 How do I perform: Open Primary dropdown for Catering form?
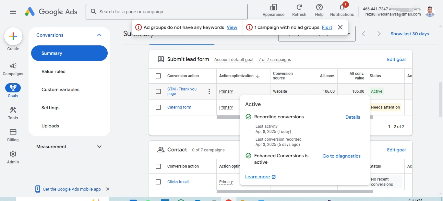(x=226, y=107)
